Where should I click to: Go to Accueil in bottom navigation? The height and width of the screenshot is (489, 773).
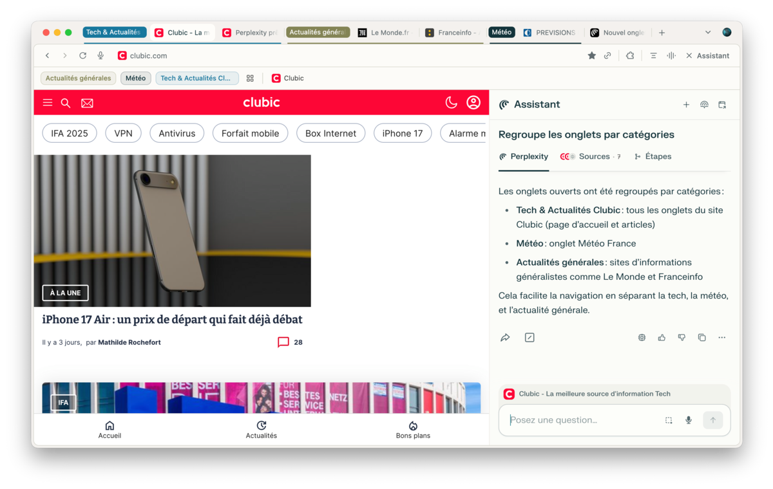[110, 430]
